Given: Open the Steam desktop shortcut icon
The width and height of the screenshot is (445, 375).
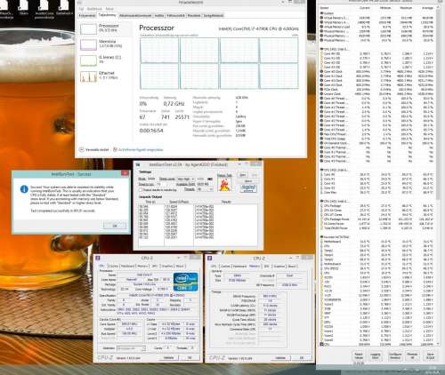Looking at the screenshot, I should click(x=24, y=8).
